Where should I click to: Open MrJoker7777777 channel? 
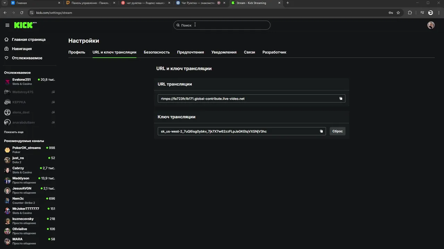click(29, 211)
